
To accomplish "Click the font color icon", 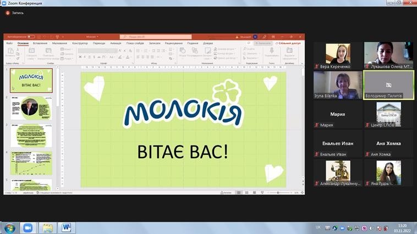I will (x=128, y=57).
